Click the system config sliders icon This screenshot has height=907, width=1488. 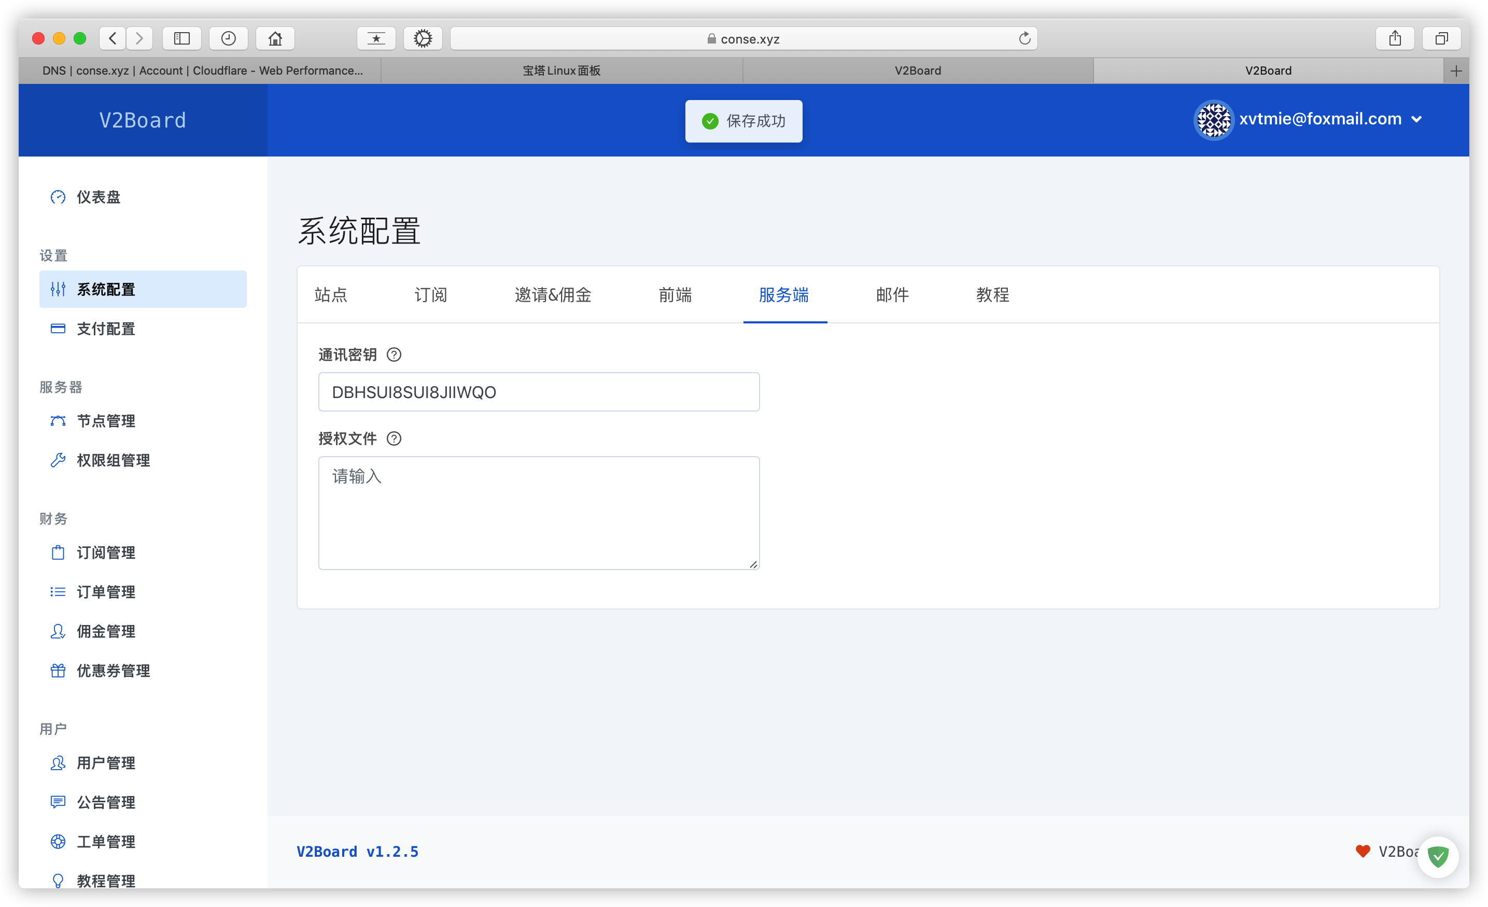point(58,289)
